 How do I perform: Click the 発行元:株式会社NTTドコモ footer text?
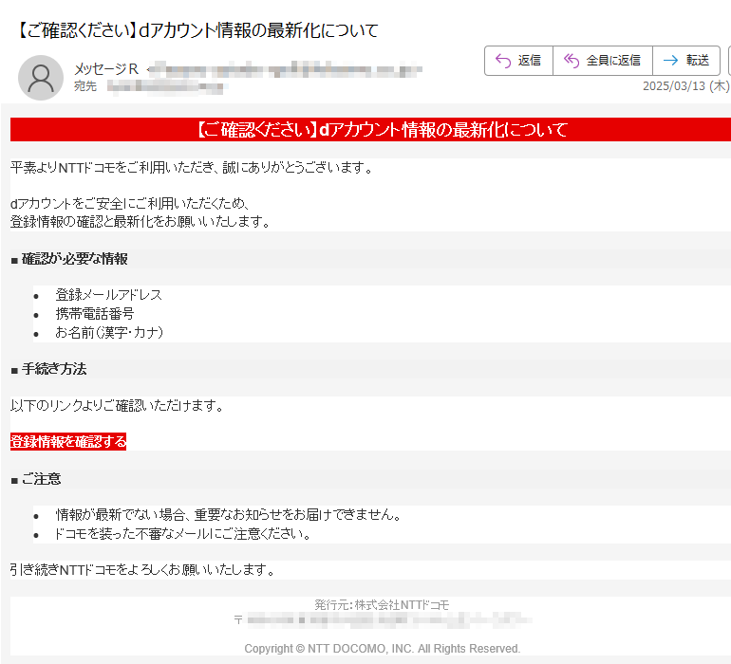pos(382,605)
